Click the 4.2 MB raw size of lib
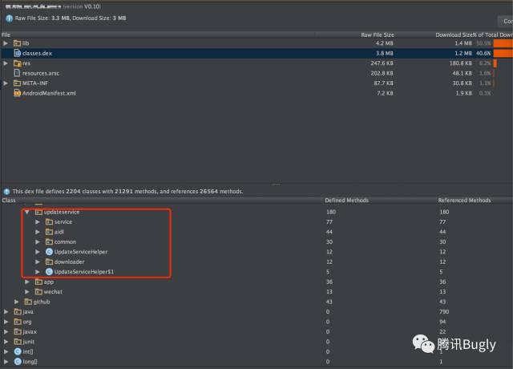The width and height of the screenshot is (513, 369). click(x=385, y=43)
